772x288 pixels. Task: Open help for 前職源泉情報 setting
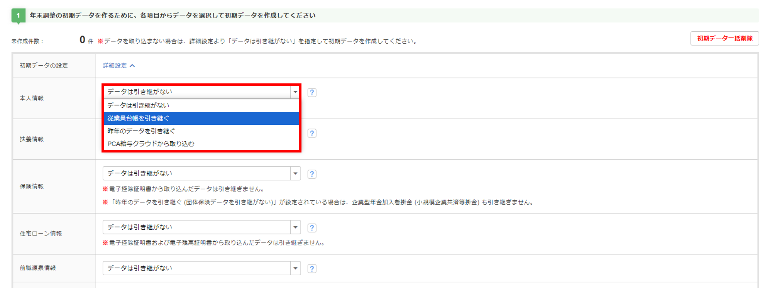pyautogui.click(x=312, y=269)
